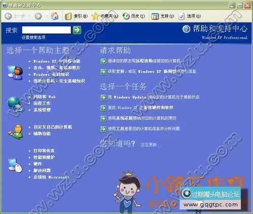Open topic 硬件
Viewport: 253px width, 214px height.
[37, 164]
